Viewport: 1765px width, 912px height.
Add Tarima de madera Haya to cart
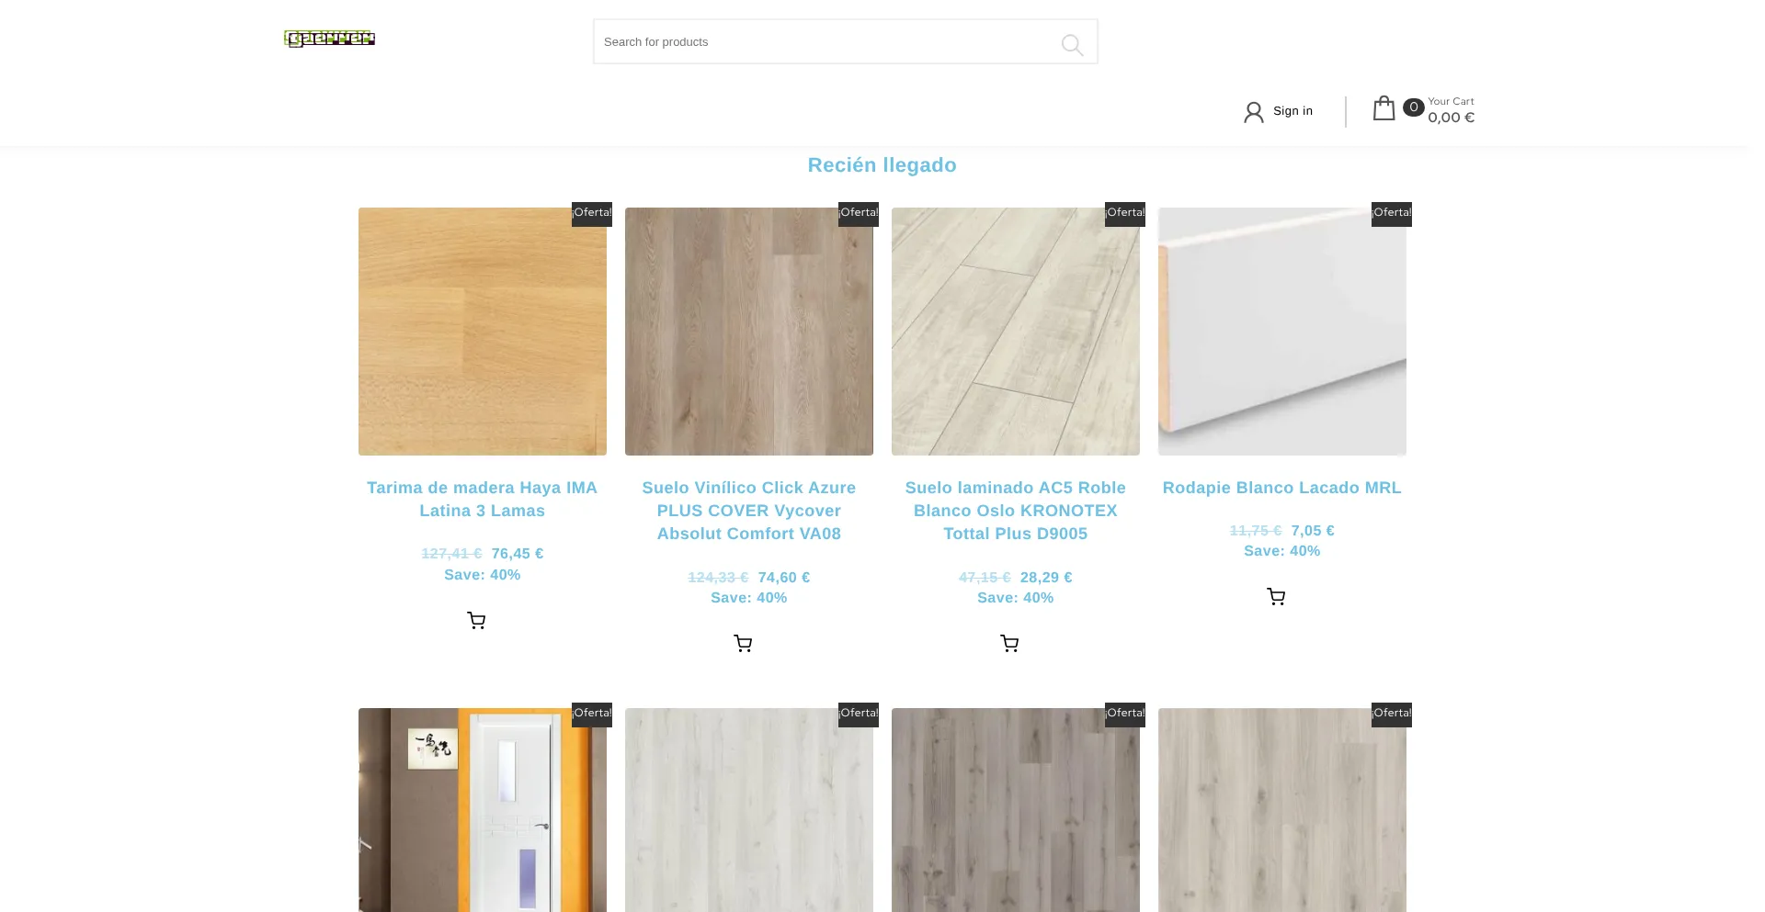[476, 621]
